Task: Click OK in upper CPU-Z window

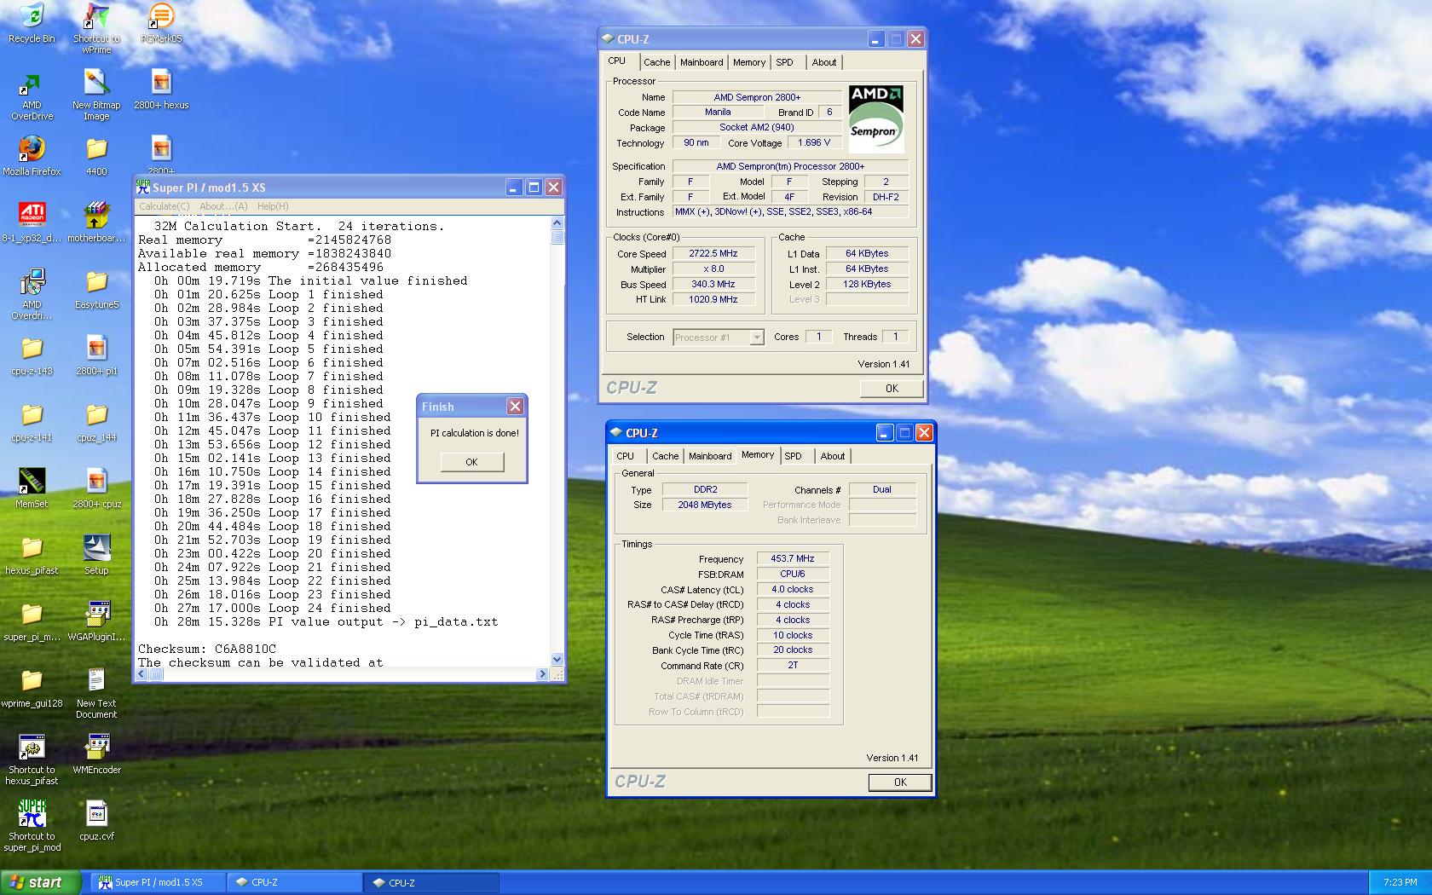Action: tap(892, 388)
